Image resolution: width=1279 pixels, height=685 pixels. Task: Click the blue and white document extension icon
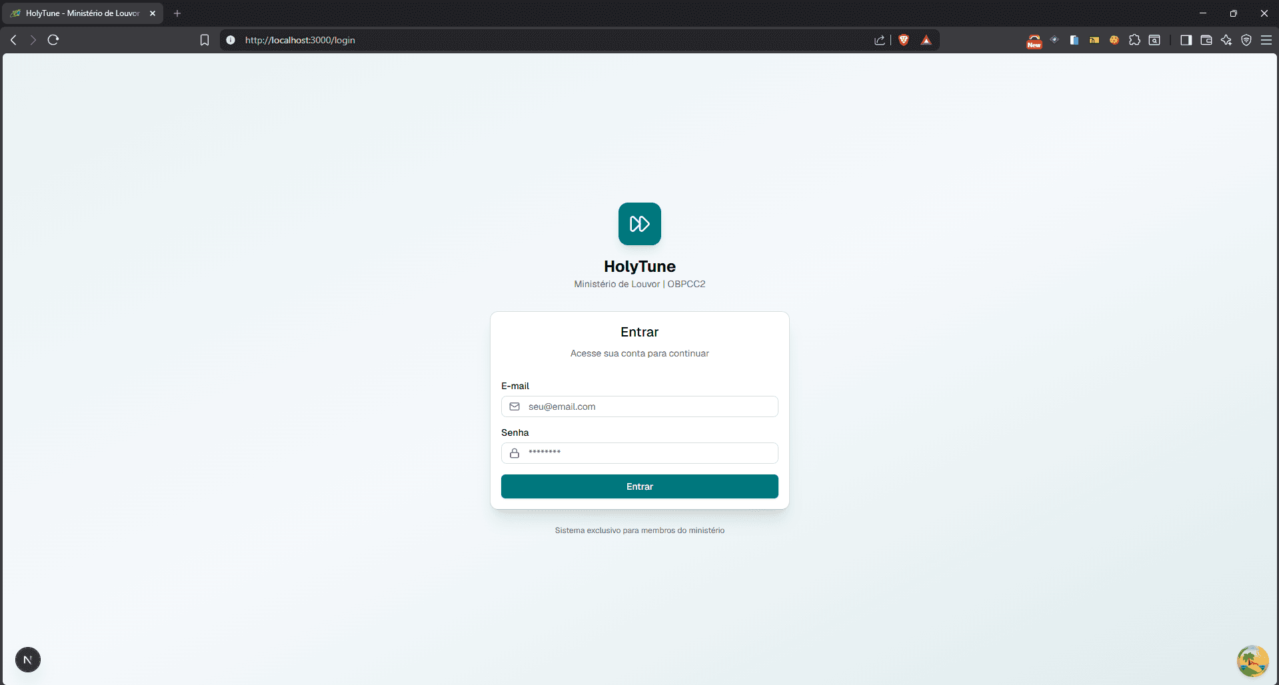point(1074,40)
